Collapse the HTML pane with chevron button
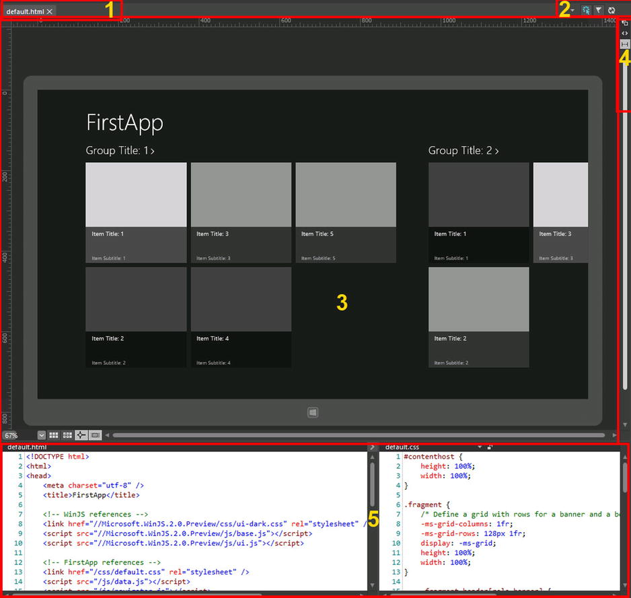This screenshot has height=598, width=631. 372,447
